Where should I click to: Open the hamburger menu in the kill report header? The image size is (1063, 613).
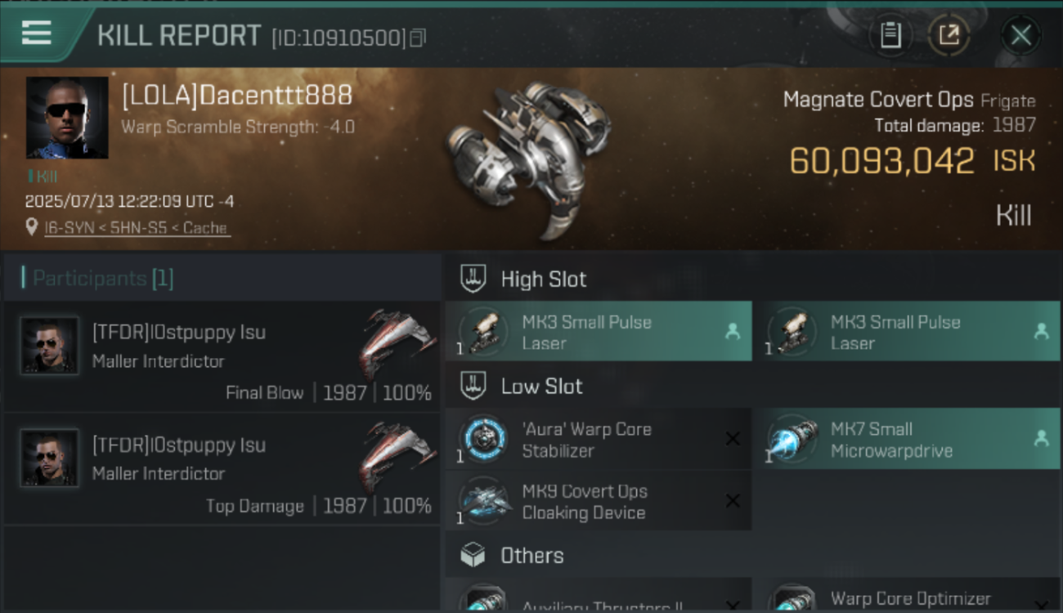point(37,34)
